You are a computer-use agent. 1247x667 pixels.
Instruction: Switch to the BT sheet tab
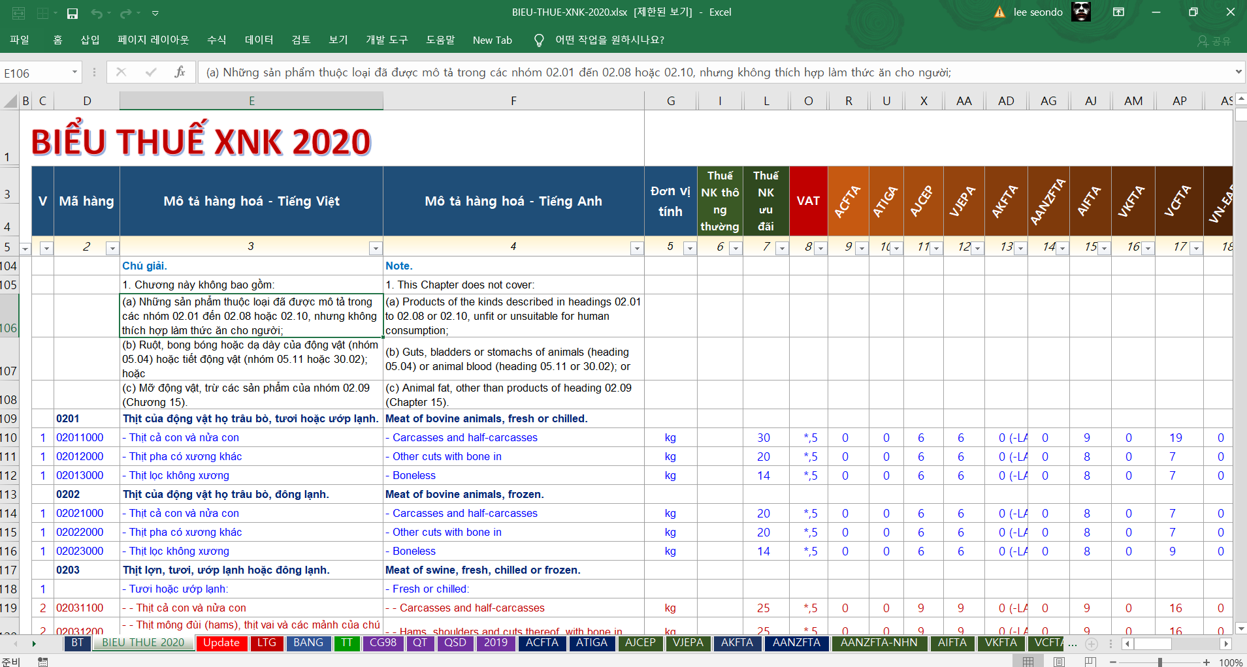click(78, 643)
